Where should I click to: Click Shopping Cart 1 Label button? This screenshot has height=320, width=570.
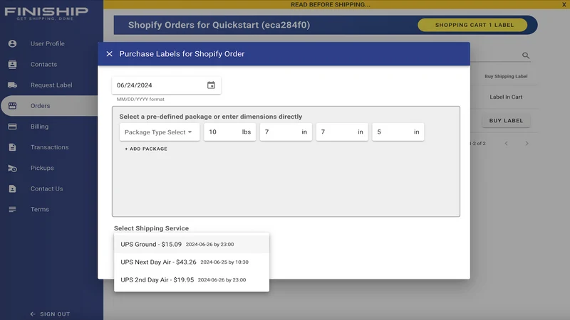click(472, 25)
